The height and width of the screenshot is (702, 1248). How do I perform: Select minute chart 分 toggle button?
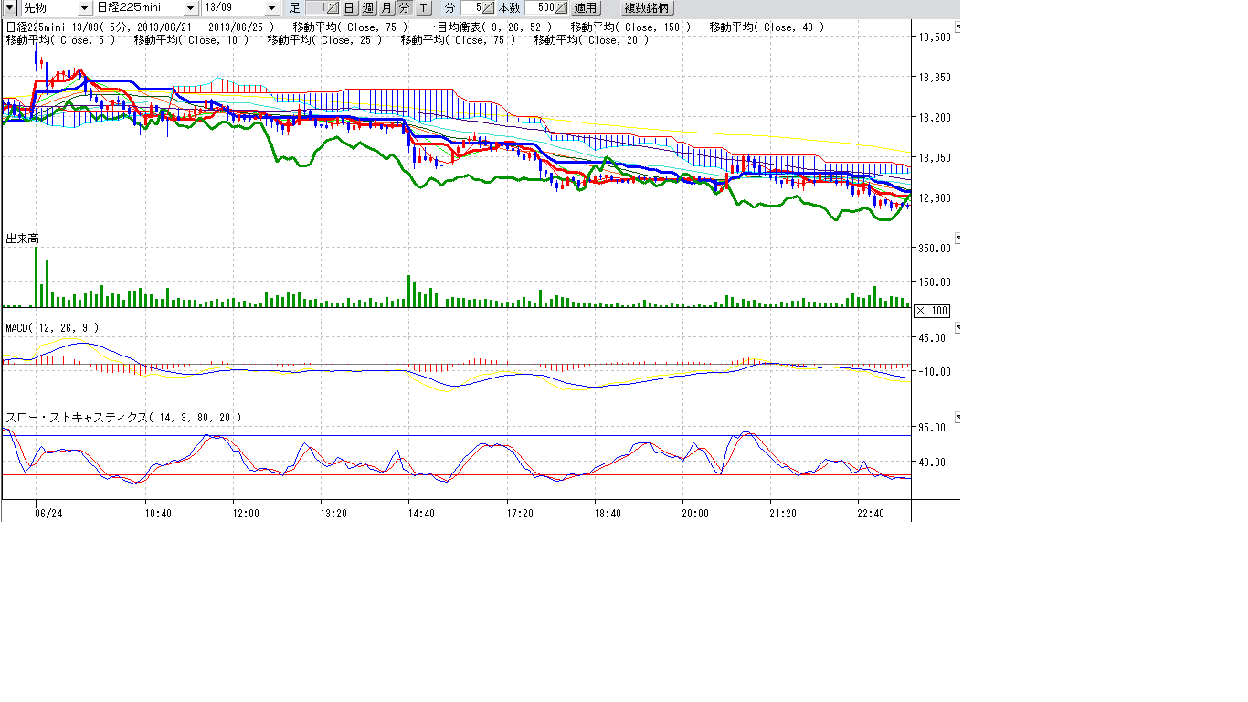click(x=404, y=8)
